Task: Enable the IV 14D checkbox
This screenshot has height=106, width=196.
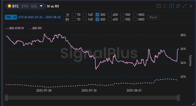Action: coord(85,15)
